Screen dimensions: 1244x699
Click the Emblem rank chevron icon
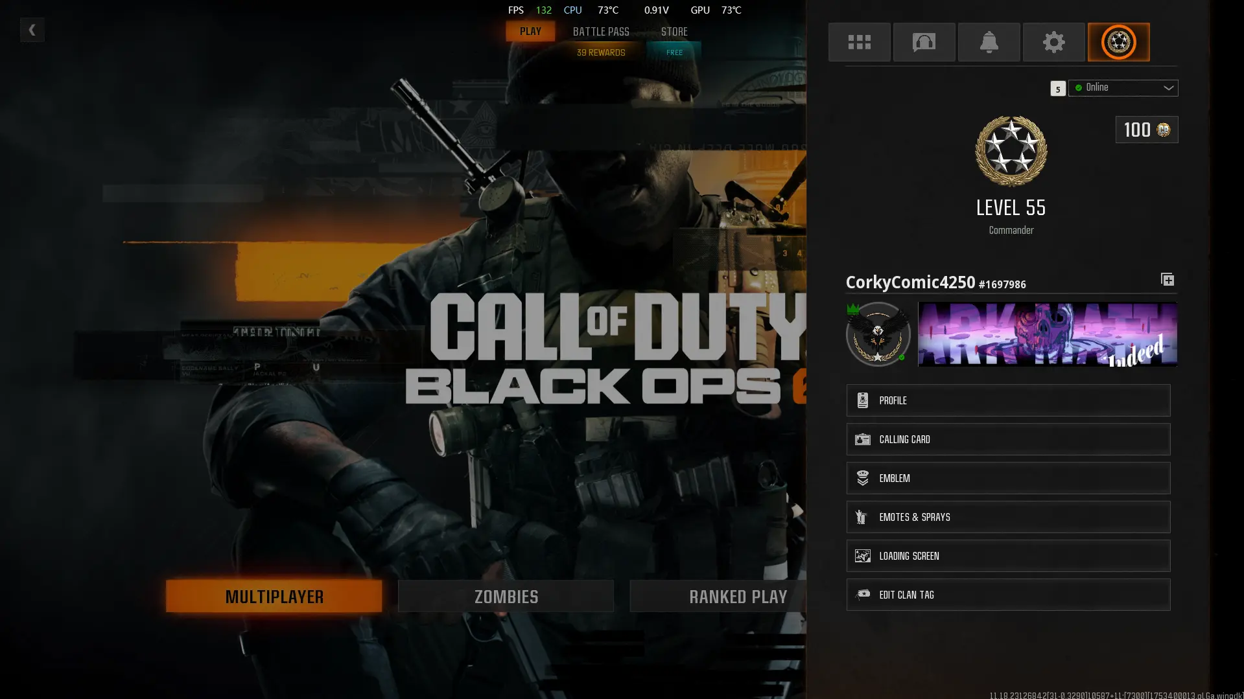pos(862,478)
